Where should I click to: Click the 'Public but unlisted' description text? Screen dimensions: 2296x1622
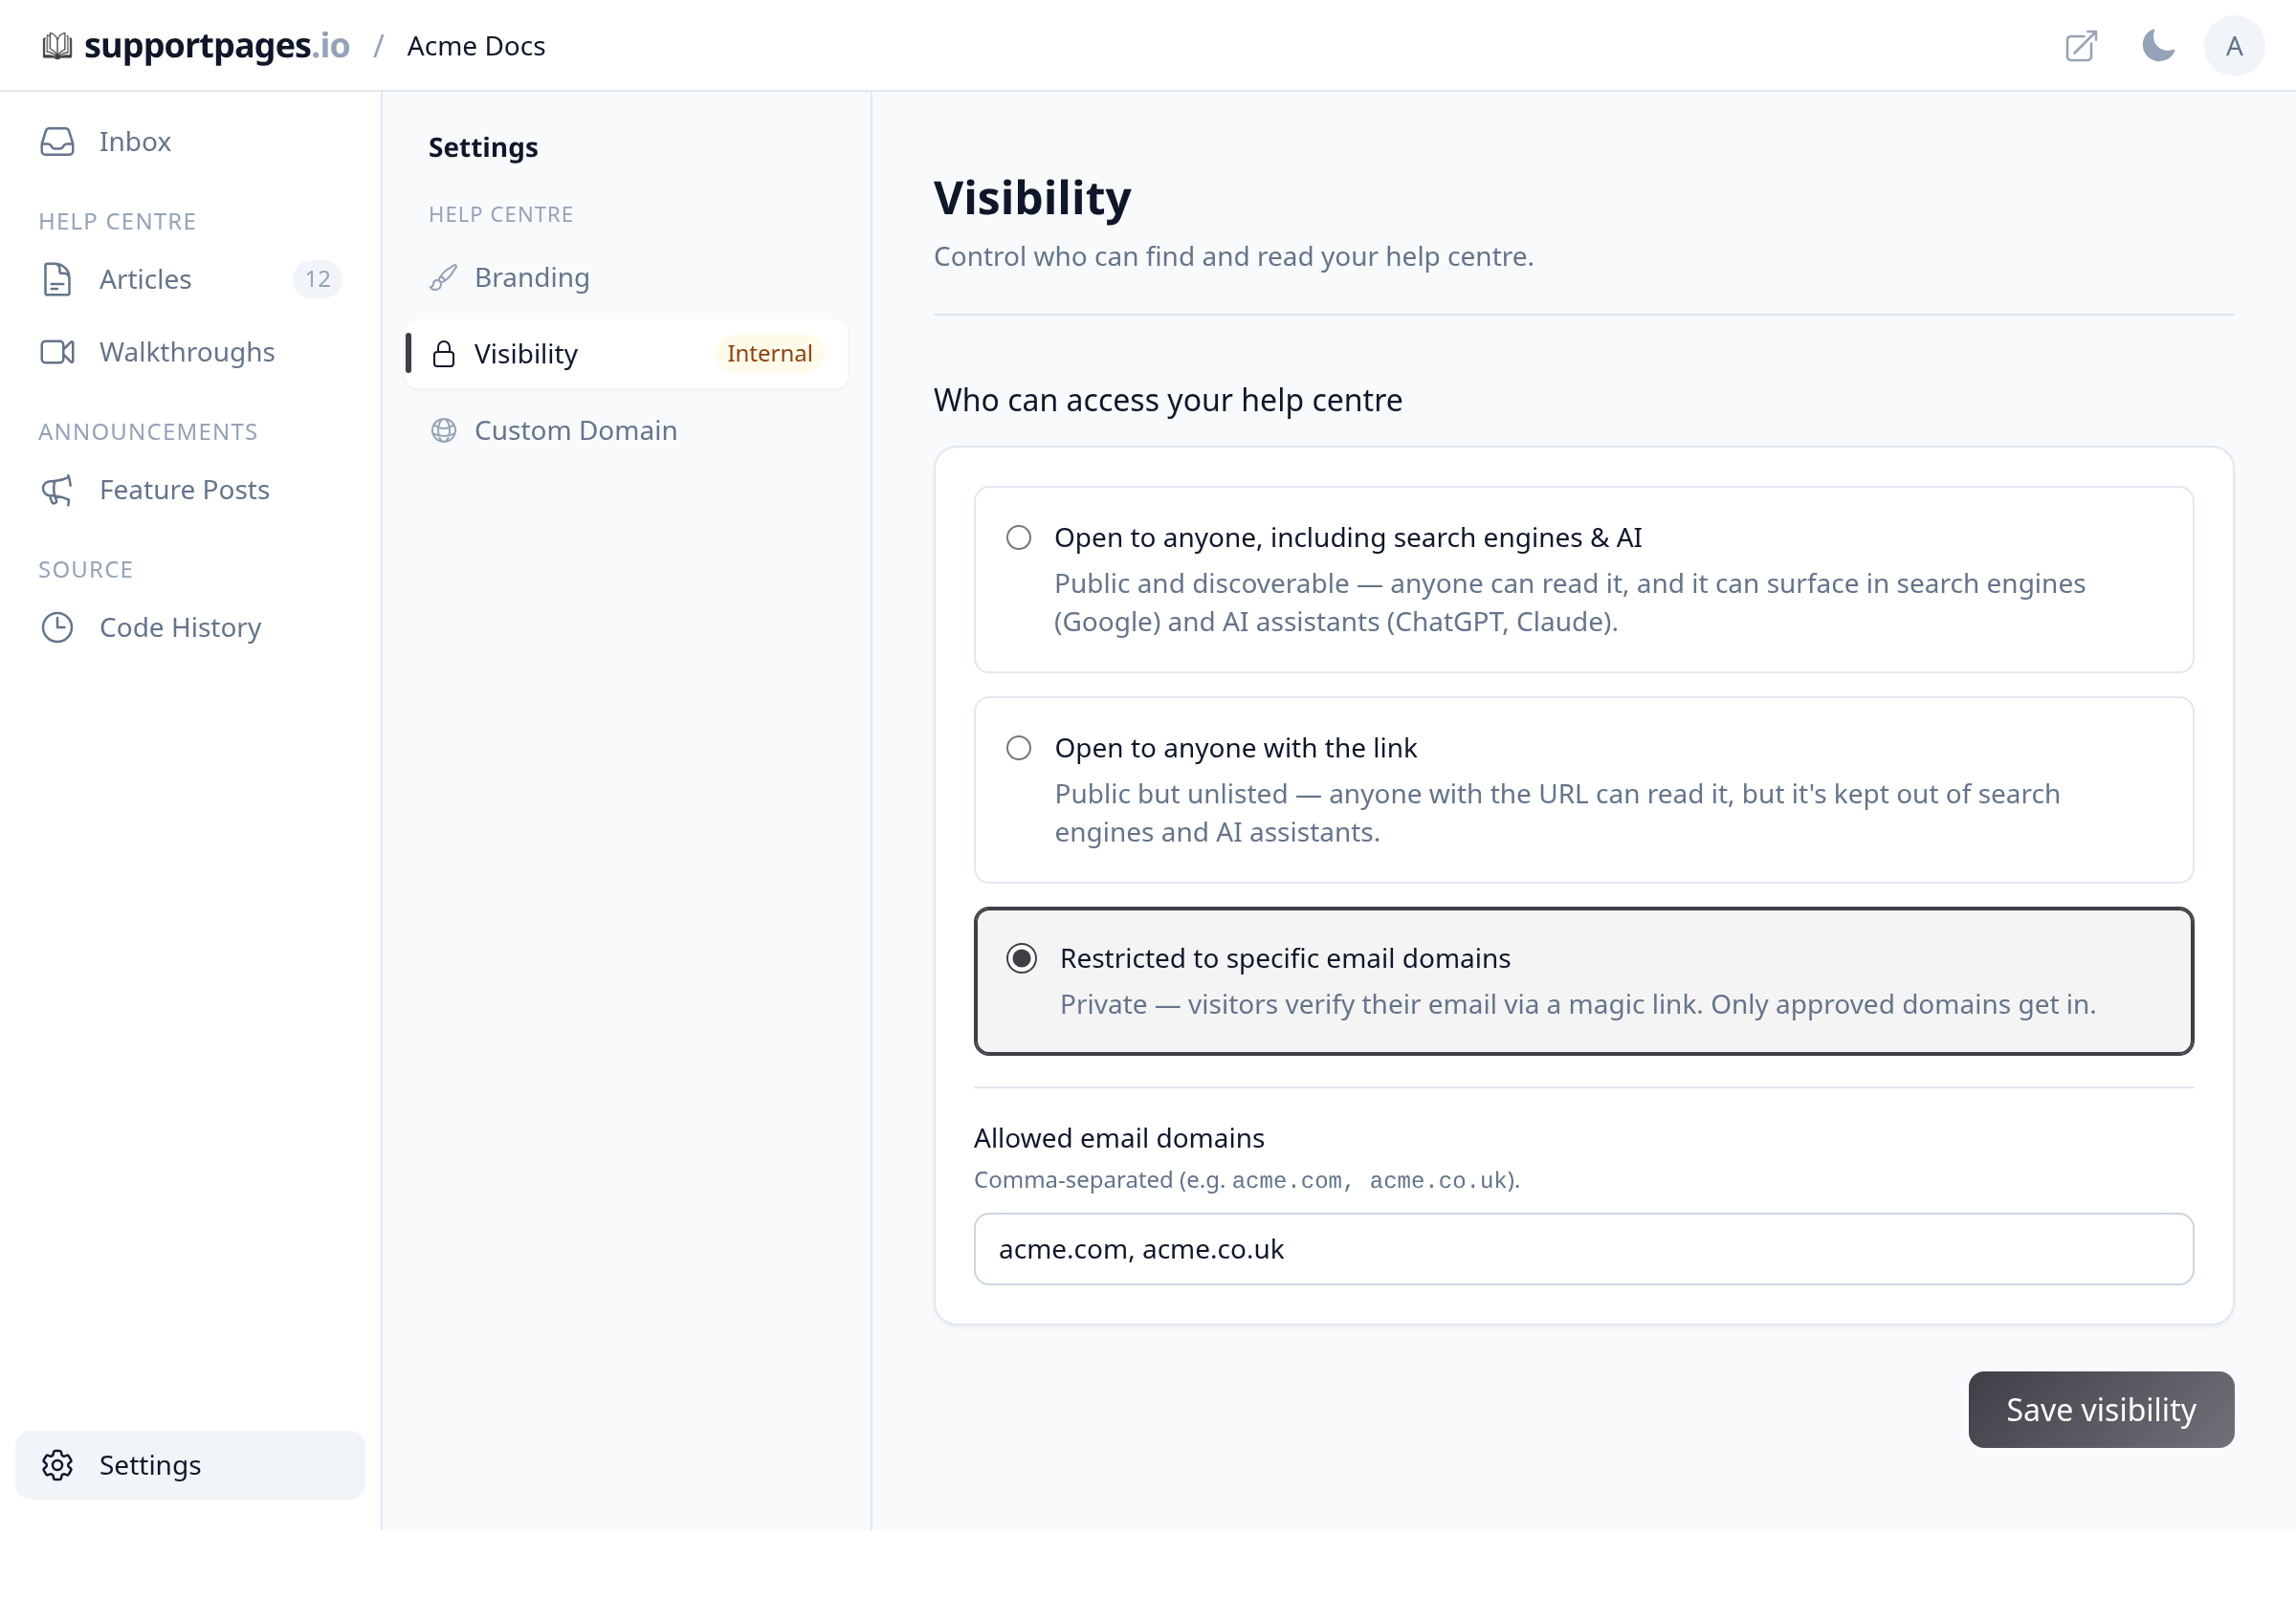point(1557,814)
